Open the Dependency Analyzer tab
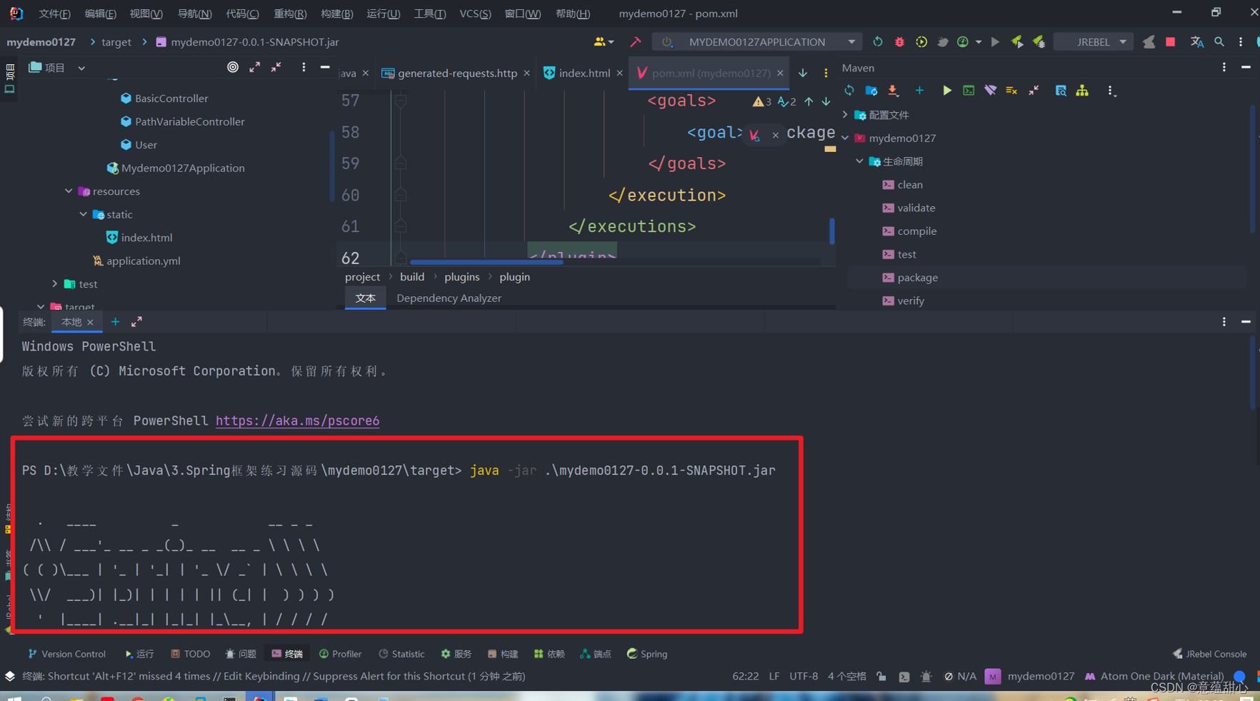1260x701 pixels. [x=449, y=298]
